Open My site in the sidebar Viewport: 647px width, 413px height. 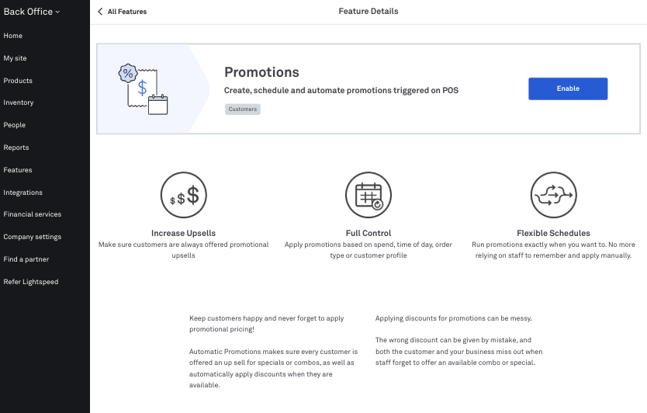point(15,58)
